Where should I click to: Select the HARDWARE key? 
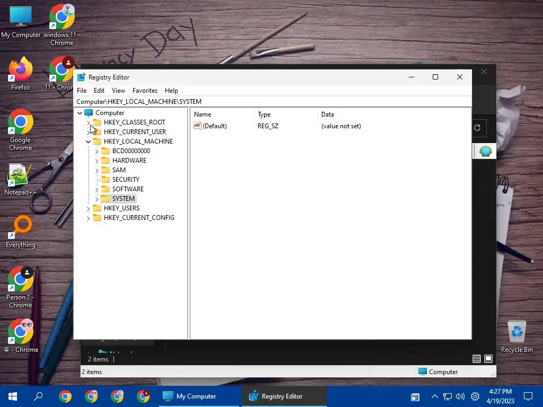[x=129, y=160]
